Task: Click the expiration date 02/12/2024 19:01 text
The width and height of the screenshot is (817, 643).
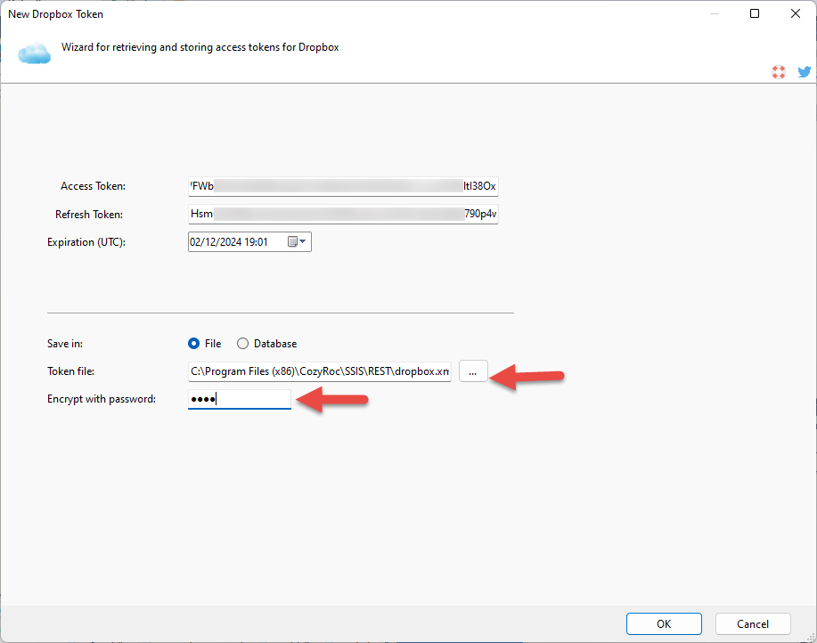Action: 229,242
